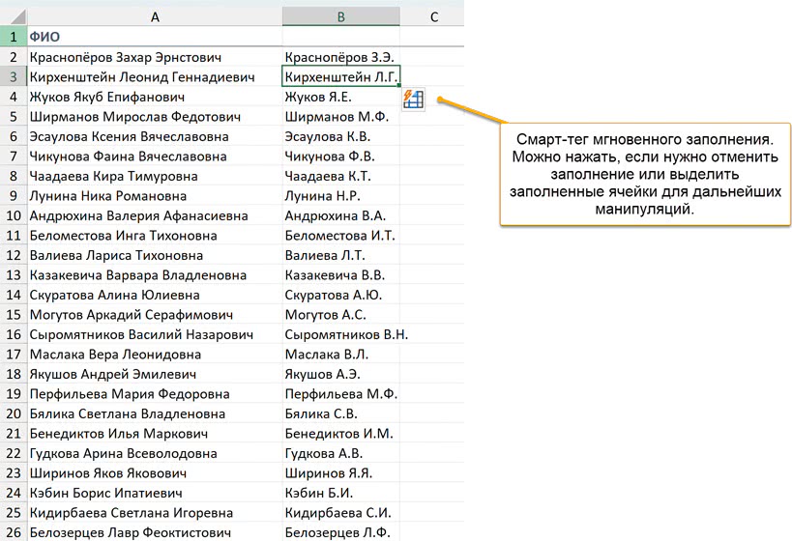792x541 pixels.
Task: Select cell Жуков Якуб Епифанович
Action: 155,97
